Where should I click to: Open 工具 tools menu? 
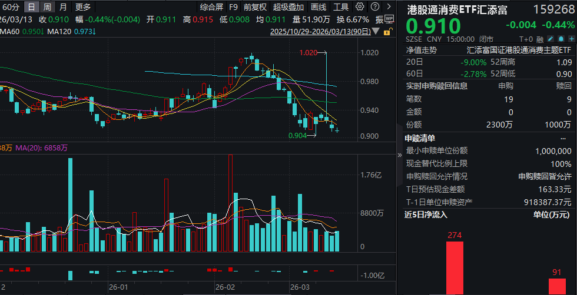pos(341,7)
